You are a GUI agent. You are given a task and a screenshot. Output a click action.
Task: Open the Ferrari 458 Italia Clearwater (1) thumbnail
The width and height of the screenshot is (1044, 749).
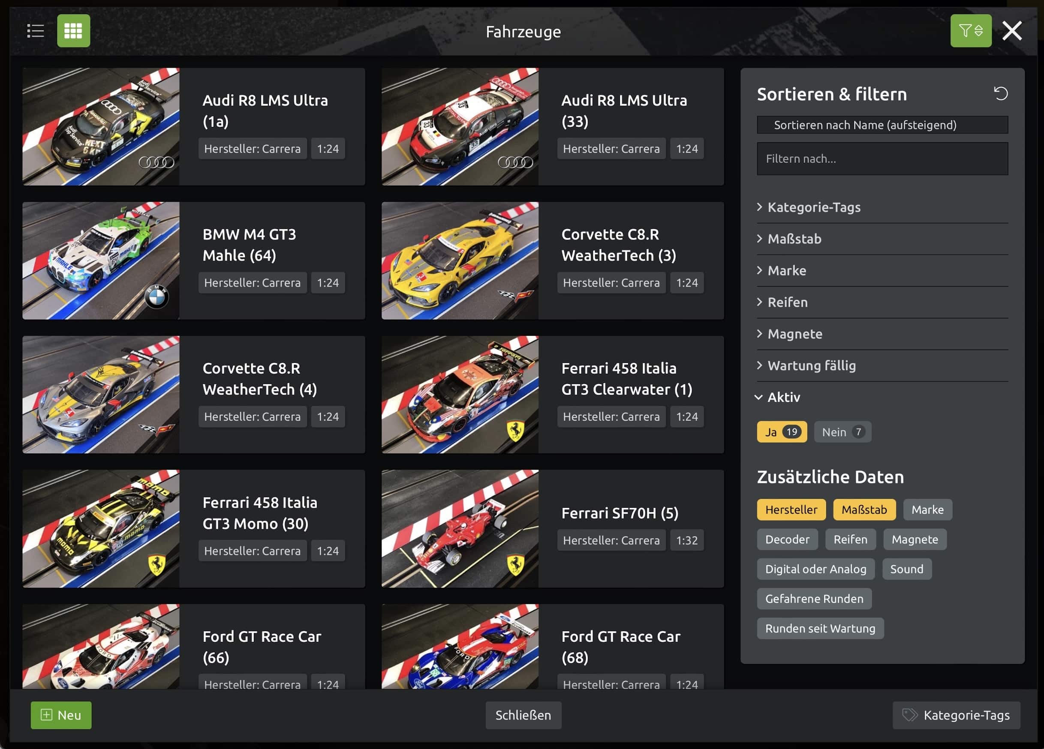460,394
